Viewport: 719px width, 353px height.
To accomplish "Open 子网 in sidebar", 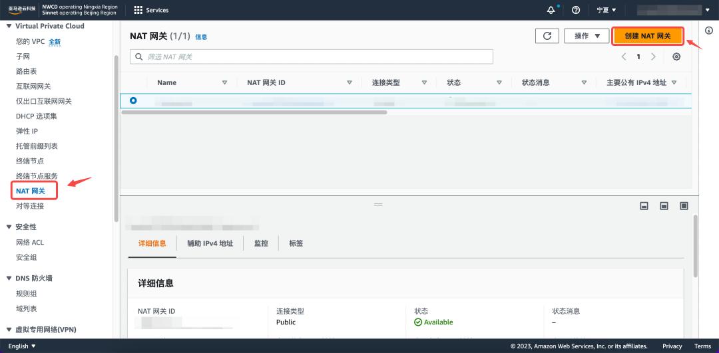I will [23, 57].
